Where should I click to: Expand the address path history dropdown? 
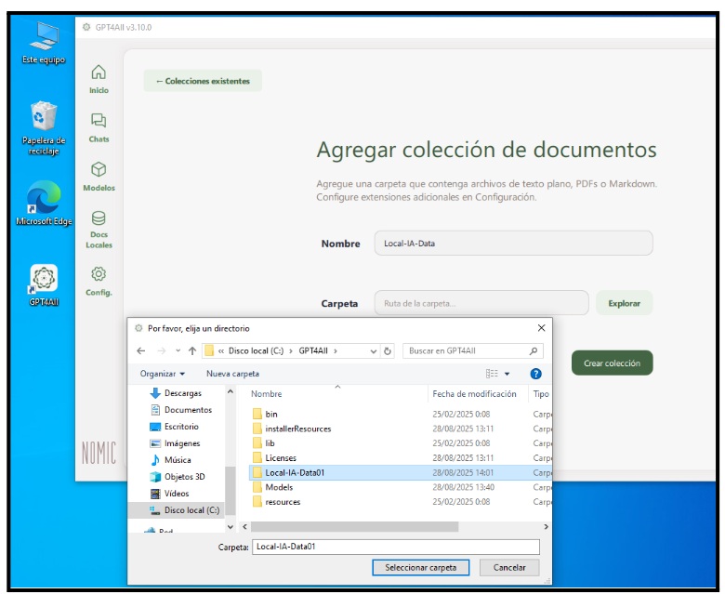tap(374, 351)
